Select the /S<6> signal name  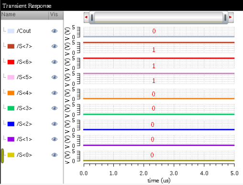(24, 62)
